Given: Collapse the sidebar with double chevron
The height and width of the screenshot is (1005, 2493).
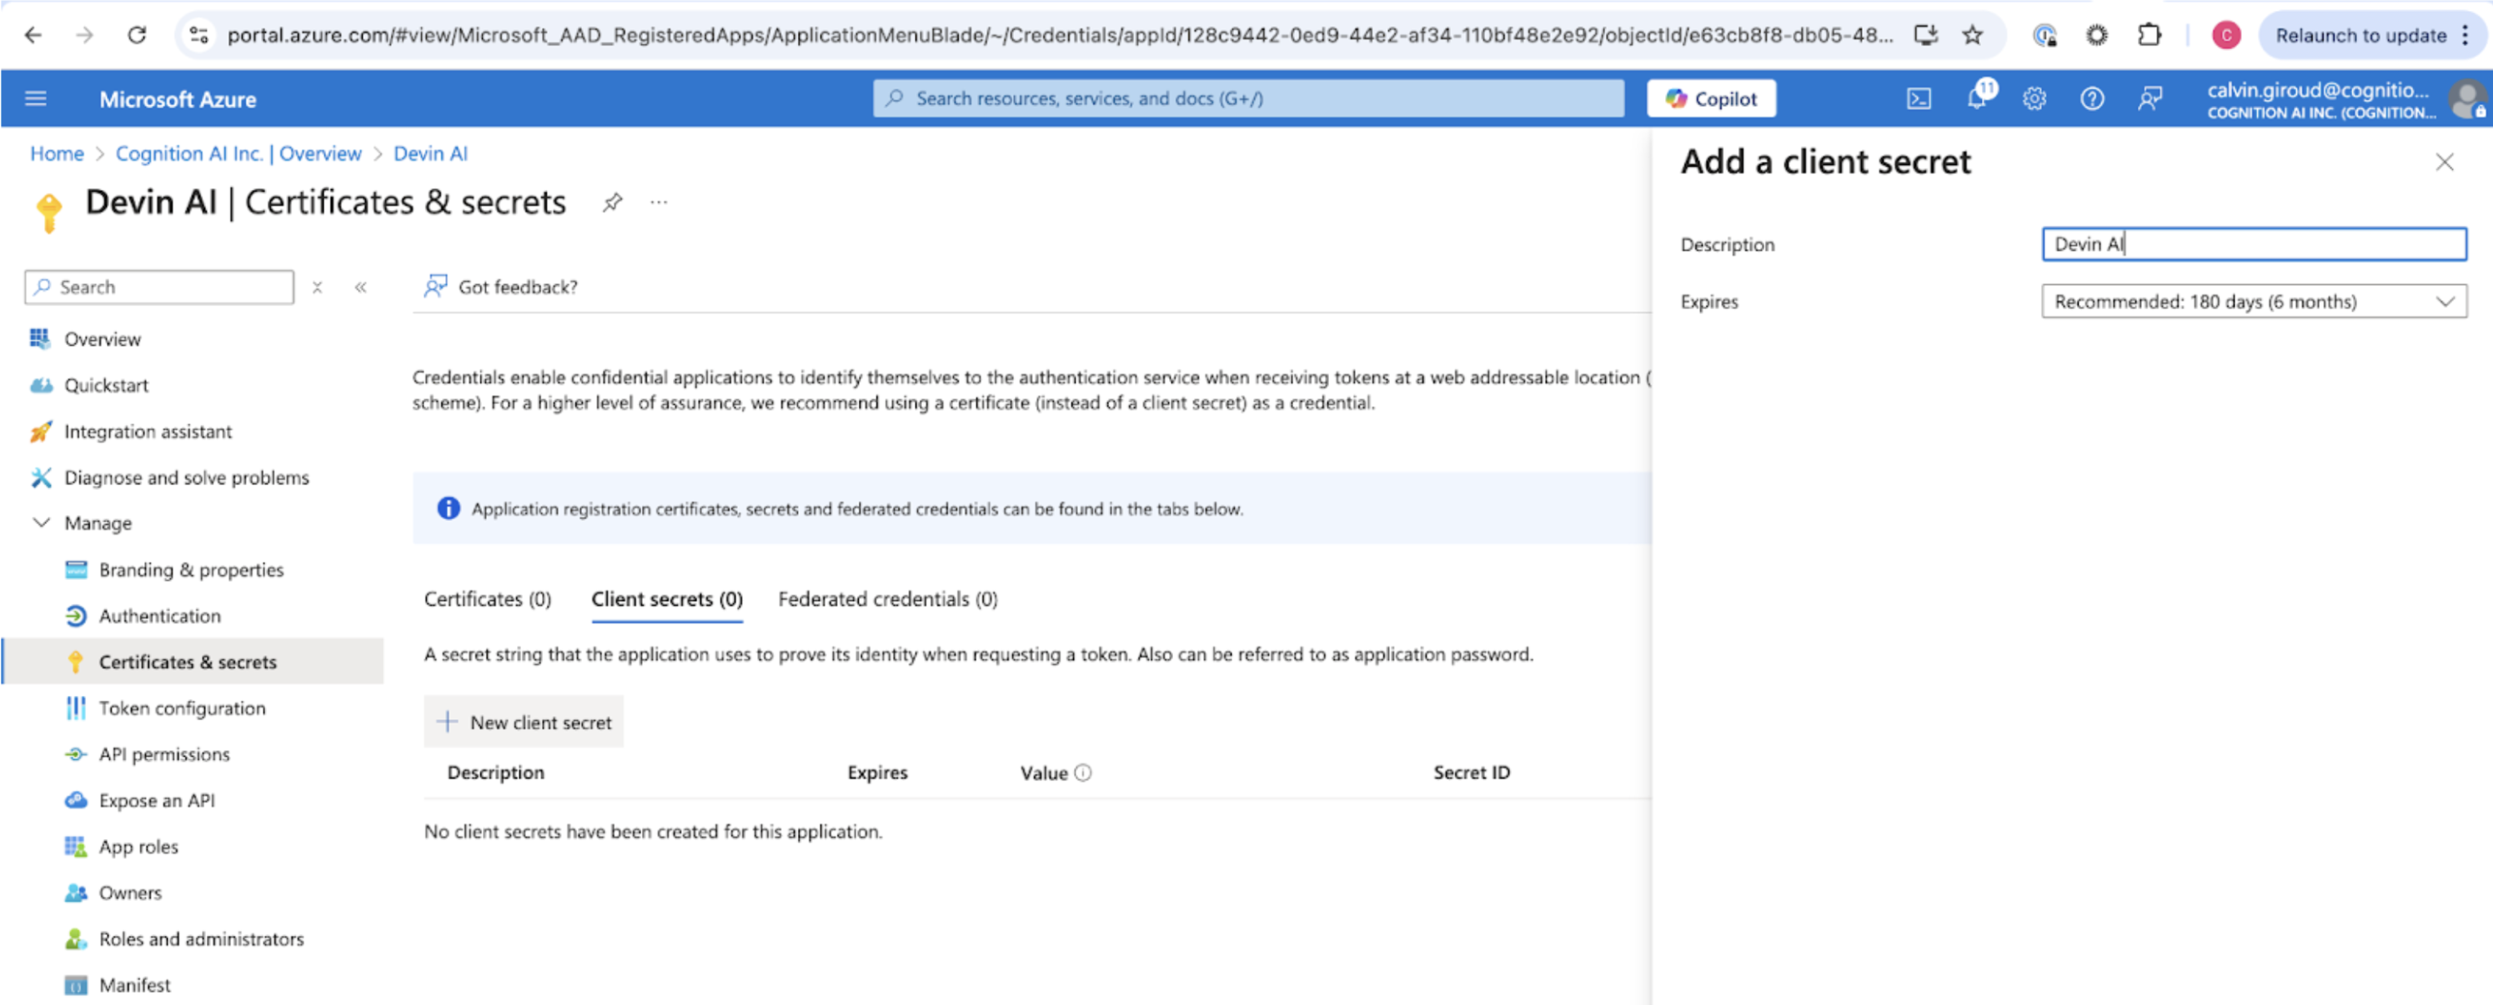Looking at the screenshot, I should [361, 287].
